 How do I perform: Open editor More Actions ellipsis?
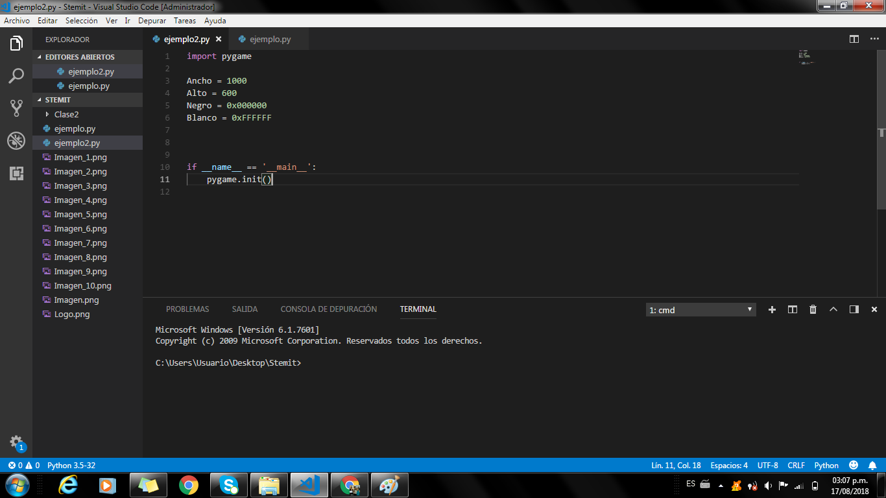coord(874,39)
